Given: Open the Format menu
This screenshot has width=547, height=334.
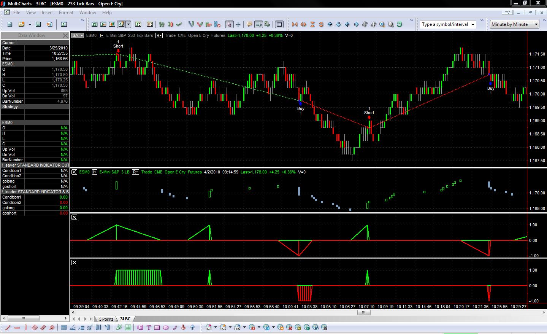Looking at the screenshot, I should point(66,13).
